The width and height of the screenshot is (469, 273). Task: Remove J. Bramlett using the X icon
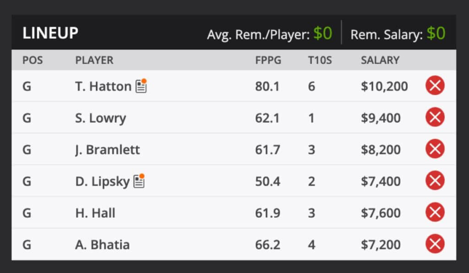point(434,149)
